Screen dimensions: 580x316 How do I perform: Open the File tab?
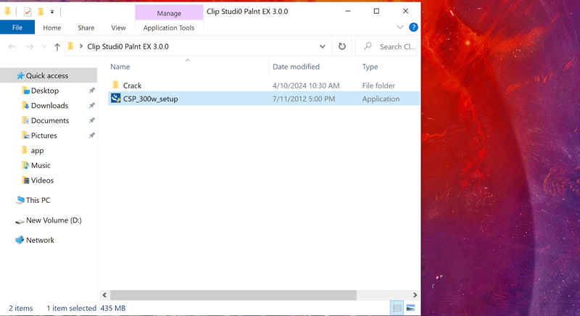17,28
